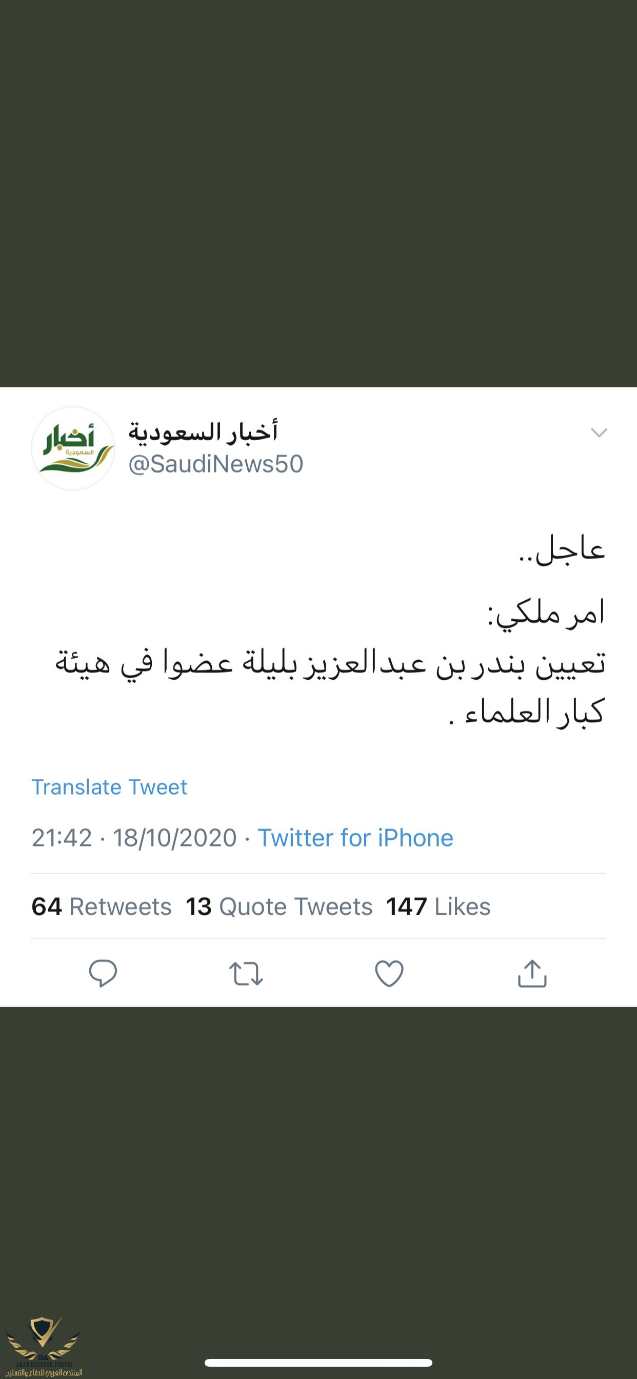View the 64 Retweets list
The width and height of the screenshot is (637, 1379).
102,907
